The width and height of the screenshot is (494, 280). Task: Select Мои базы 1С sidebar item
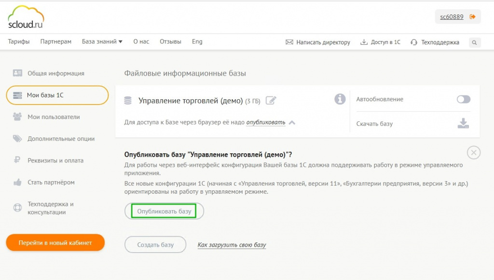[57, 95]
